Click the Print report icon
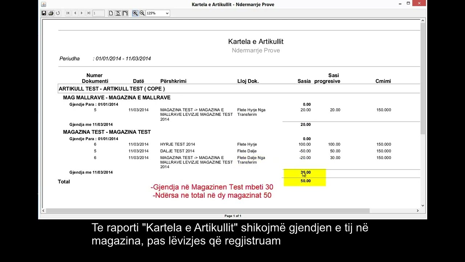Image resolution: width=465 pixels, height=262 pixels. coord(51,13)
